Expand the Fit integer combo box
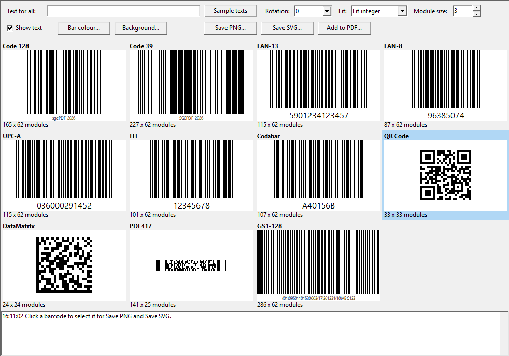The image size is (509, 356). [x=402, y=11]
